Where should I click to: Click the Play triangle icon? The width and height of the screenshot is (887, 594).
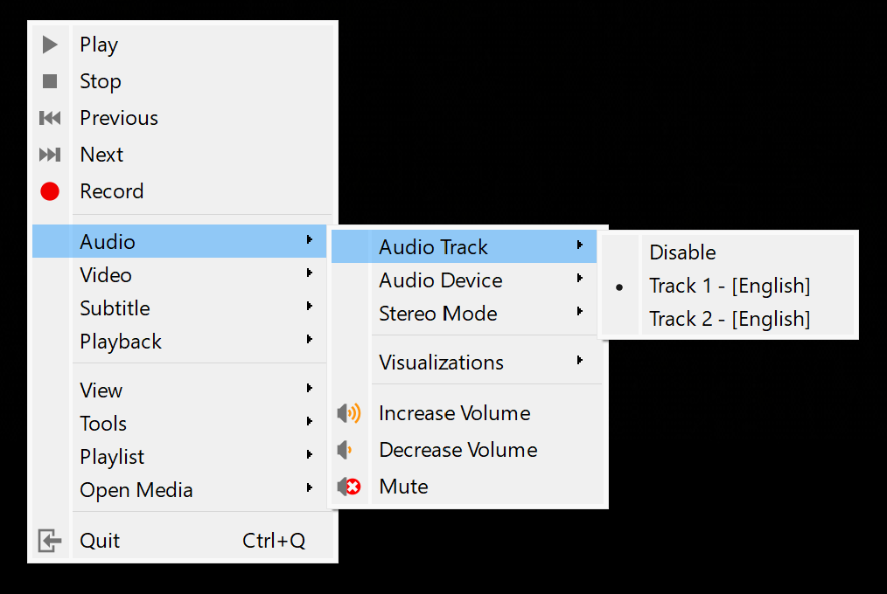(x=50, y=45)
